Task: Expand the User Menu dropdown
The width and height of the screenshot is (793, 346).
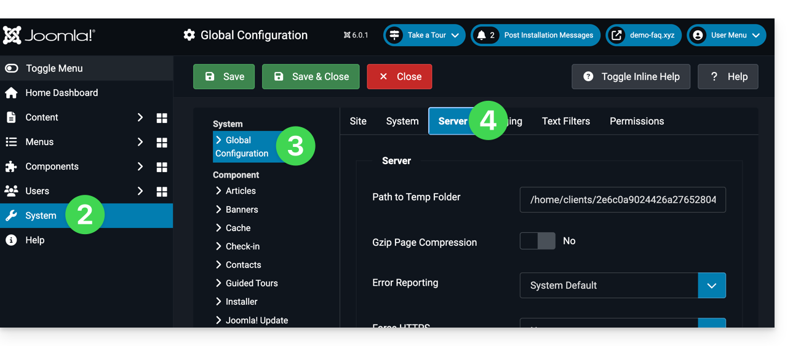Action: [x=727, y=36]
